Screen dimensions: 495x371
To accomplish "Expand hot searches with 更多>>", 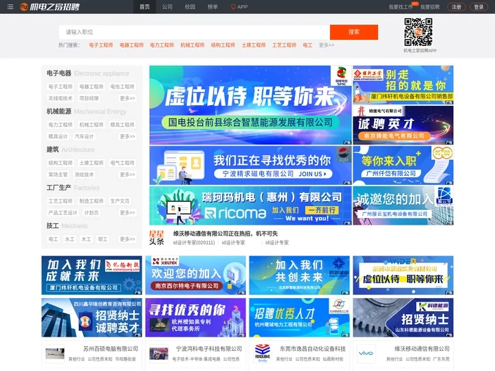I will tap(327, 45).
